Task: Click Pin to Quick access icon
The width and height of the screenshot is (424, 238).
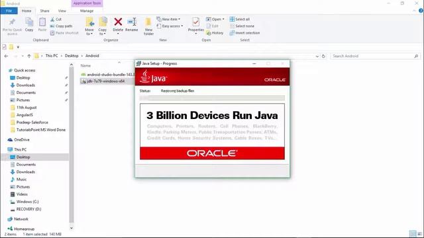Action: coord(12,22)
